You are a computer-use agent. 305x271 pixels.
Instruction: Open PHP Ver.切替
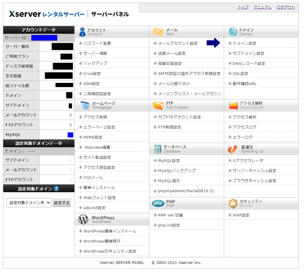tap(170, 215)
